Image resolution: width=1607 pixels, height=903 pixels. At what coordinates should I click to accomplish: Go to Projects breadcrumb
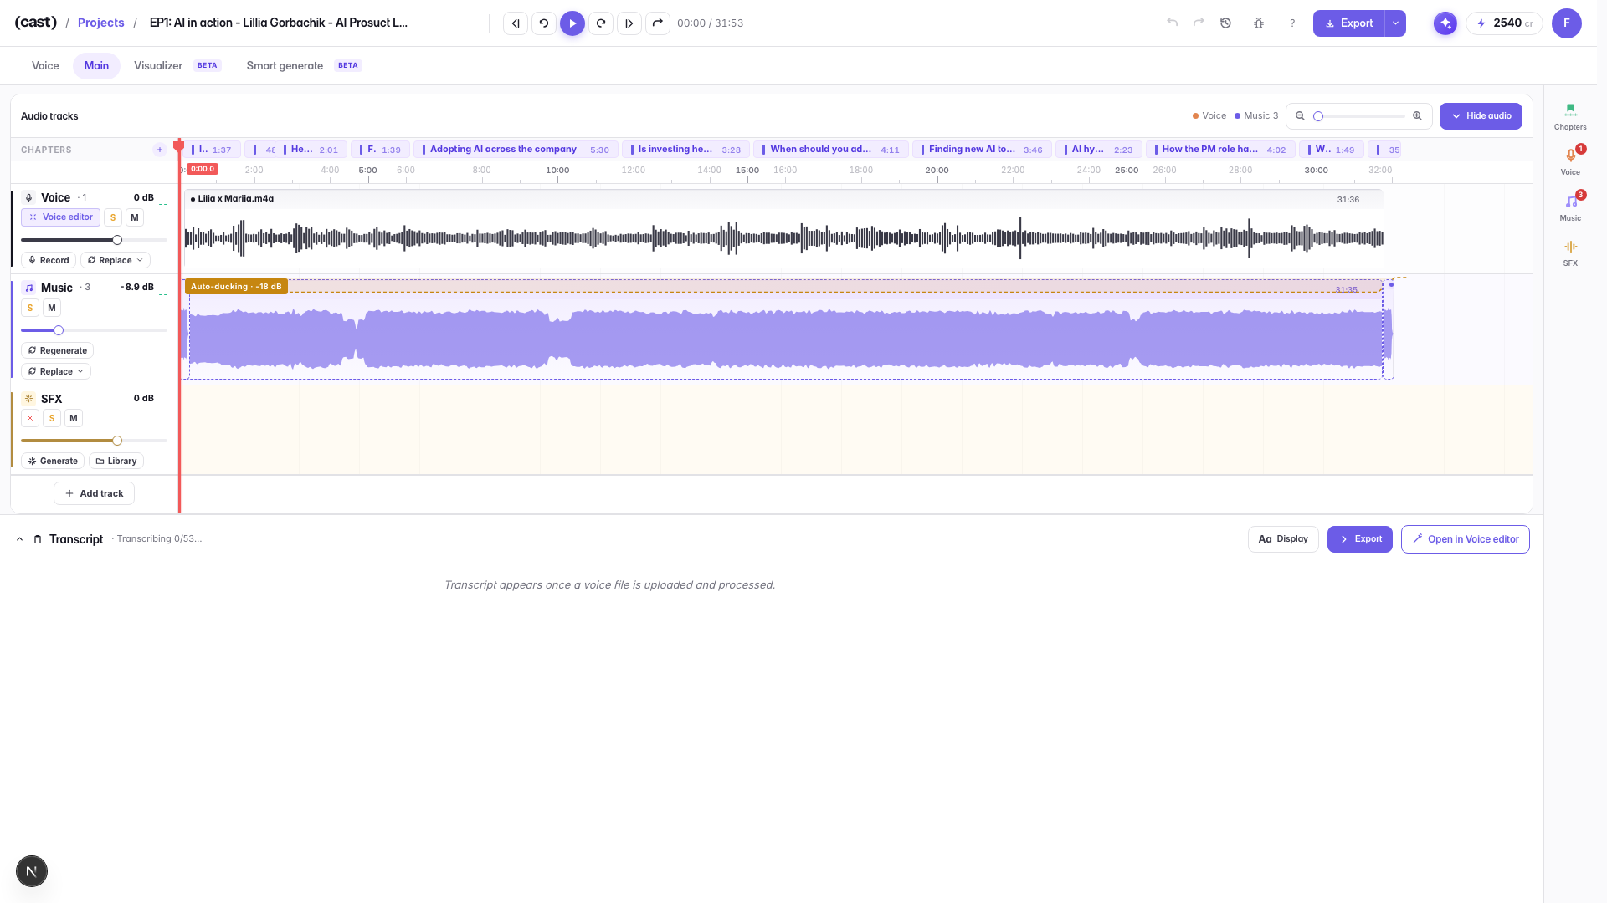100,23
